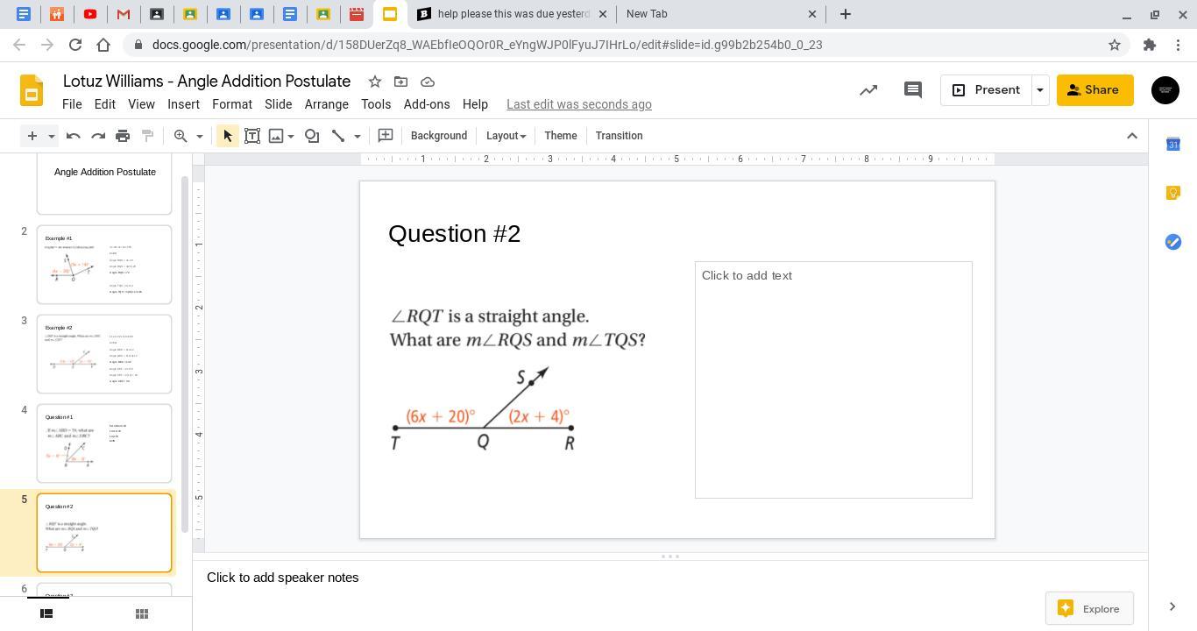The image size is (1197, 631).
Task: Expand the Layout dropdown
Action: click(506, 136)
